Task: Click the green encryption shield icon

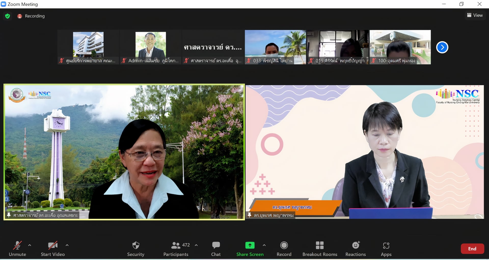Action: tap(8, 16)
